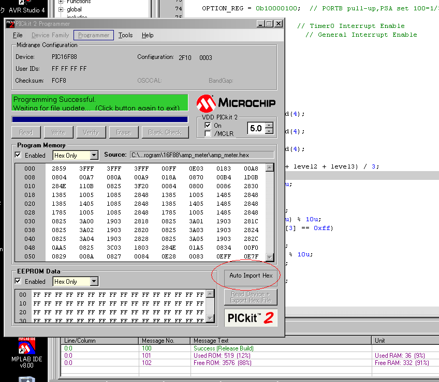The width and height of the screenshot is (439, 382).
Task: Click Device name PIC16F88
Action: click(x=64, y=57)
